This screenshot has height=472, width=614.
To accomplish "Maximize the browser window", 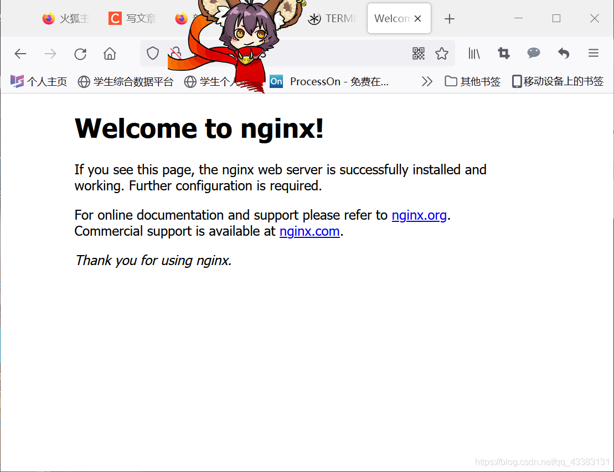I will (x=556, y=18).
